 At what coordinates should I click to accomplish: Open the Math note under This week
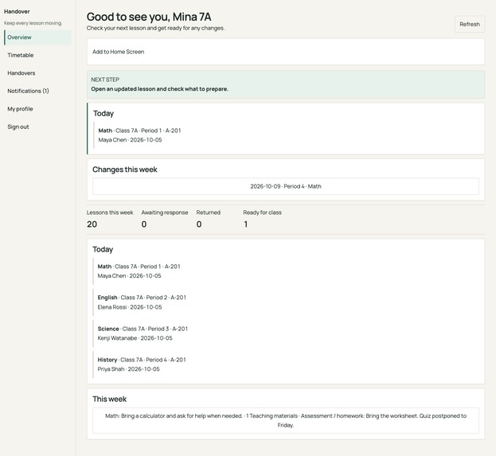pos(286,420)
